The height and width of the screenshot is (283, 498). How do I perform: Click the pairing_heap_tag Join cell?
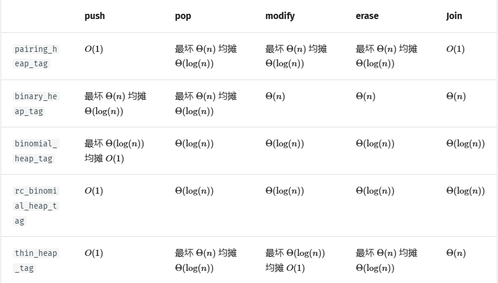pyautogui.click(x=455, y=49)
